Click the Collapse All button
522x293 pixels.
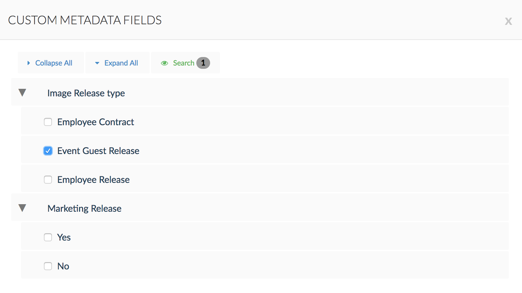[x=51, y=63]
